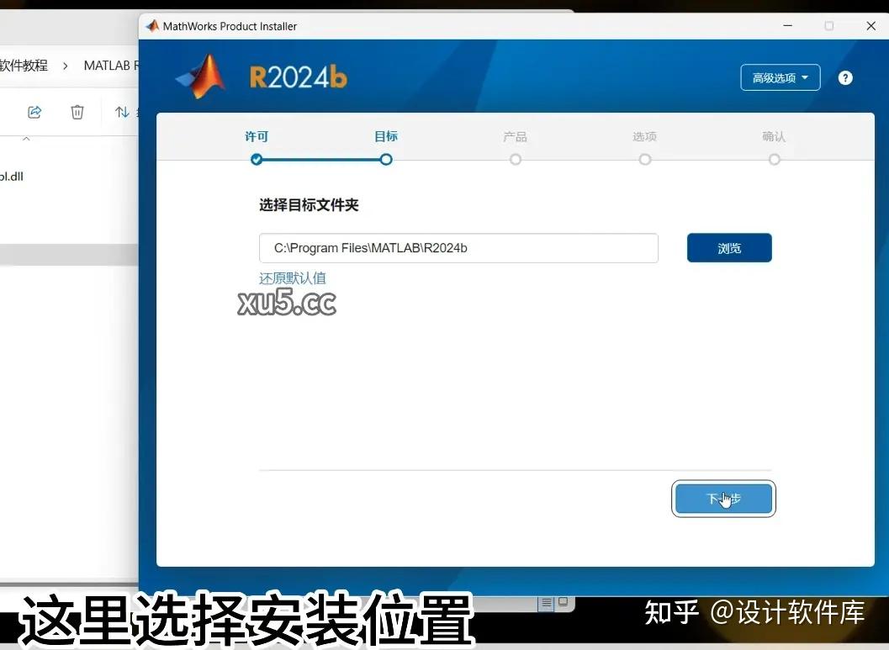Click the MathWorks icon in the title bar
The height and width of the screenshot is (650, 889).
[x=152, y=25]
